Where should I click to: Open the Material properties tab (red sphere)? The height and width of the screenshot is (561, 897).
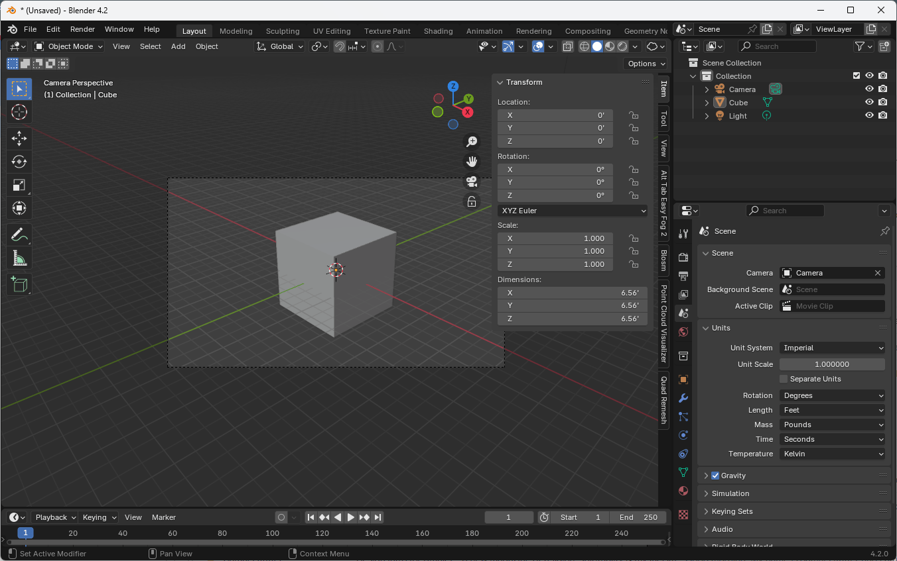click(x=684, y=491)
